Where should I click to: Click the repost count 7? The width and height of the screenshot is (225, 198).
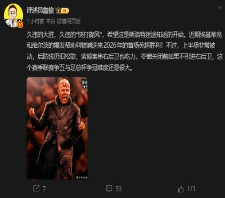pos(44,189)
